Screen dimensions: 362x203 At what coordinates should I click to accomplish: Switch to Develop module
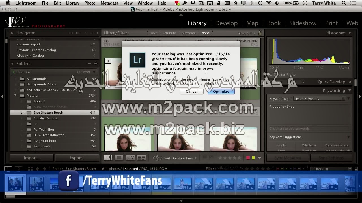coord(226,23)
